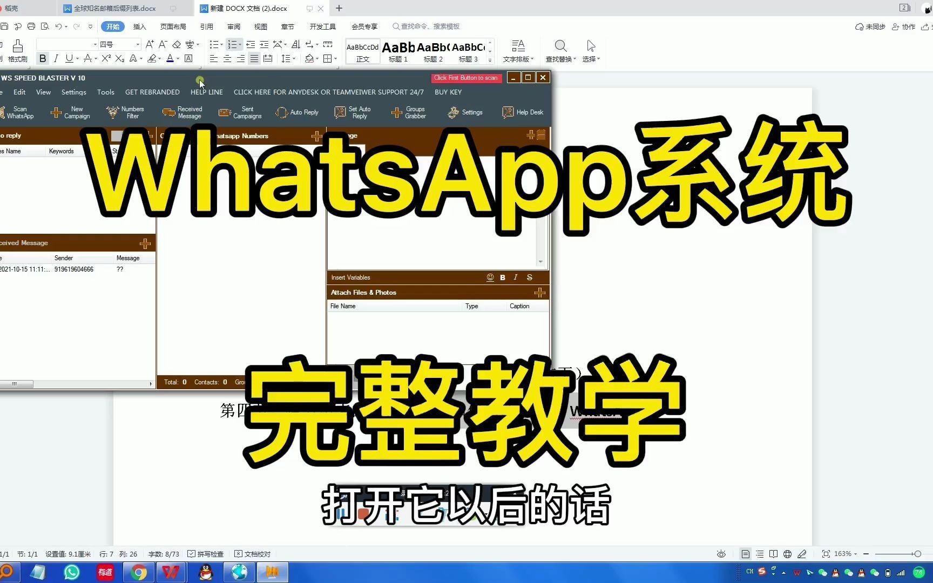The image size is (933, 583).
Task: Open the Page Layout (页面布局) ribbon tab
Action: (173, 26)
